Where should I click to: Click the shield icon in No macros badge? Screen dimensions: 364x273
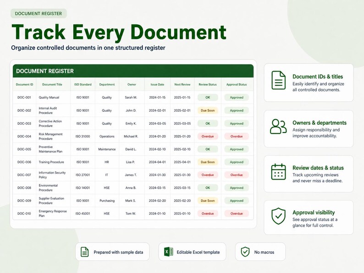pyautogui.click(x=245, y=252)
